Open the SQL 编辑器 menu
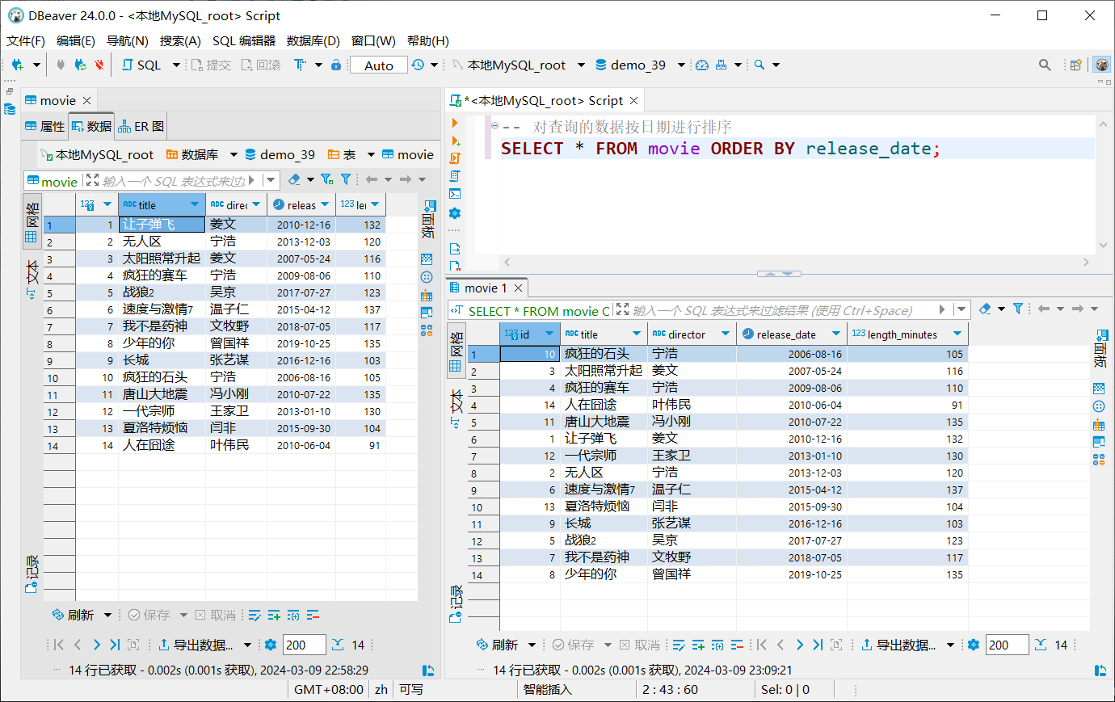 (244, 40)
